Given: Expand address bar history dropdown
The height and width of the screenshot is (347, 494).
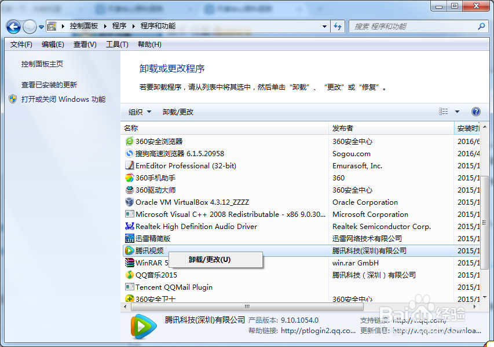Looking at the screenshot, I should click(x=324, y=27).
